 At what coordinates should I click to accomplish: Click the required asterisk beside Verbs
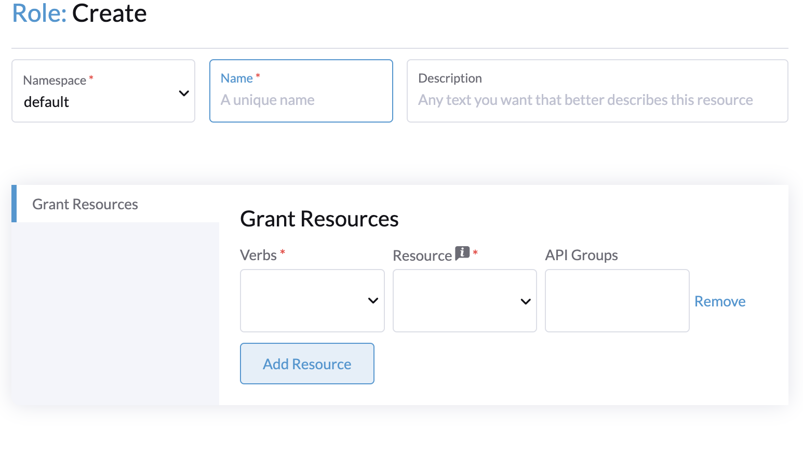282,251
